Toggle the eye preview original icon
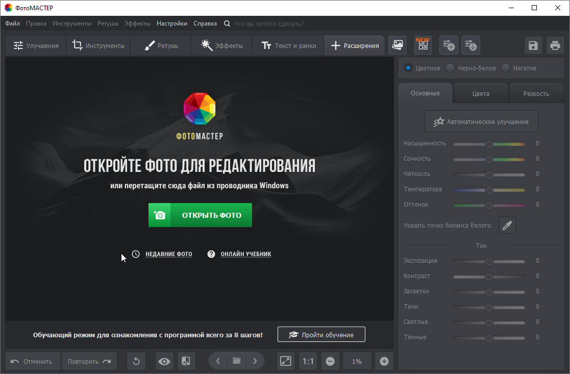570x374 pixels. pos(164,361)
